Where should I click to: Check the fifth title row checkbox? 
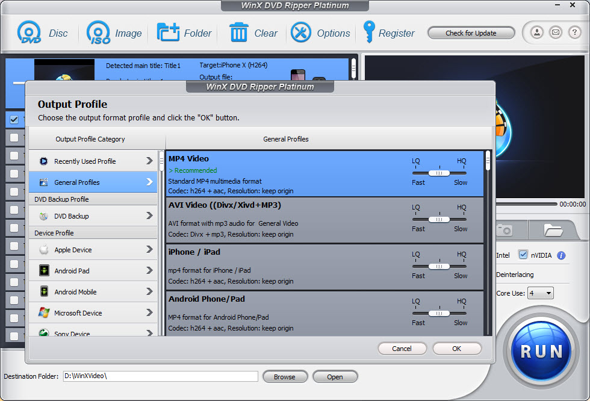point(14,192)
